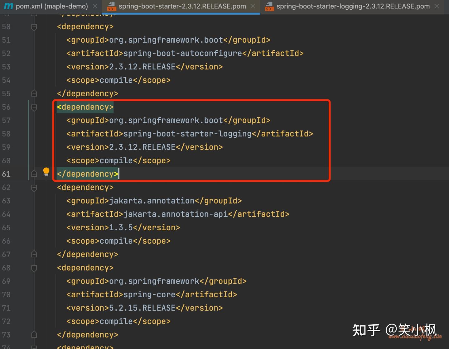Close the pom.xml (maple-demo) tab
The width and height of the screenshot is (449, 349).
tap(95, 6)
